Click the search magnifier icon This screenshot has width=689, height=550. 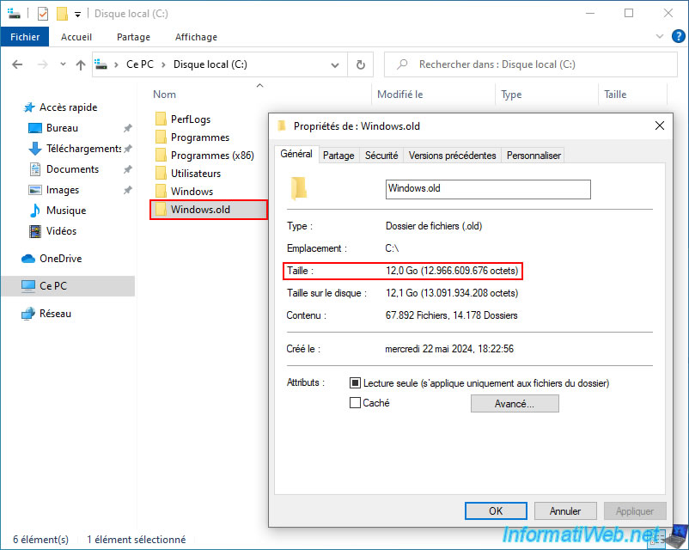coord(402,64)
